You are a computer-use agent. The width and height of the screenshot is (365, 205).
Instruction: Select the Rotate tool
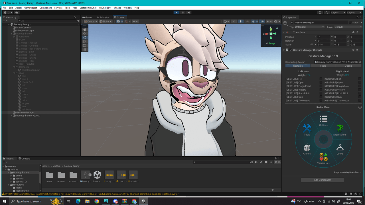point(85,38)
